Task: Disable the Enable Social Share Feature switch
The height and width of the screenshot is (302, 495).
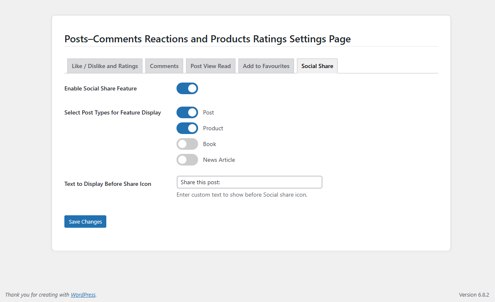Action: tap(187, 88)
